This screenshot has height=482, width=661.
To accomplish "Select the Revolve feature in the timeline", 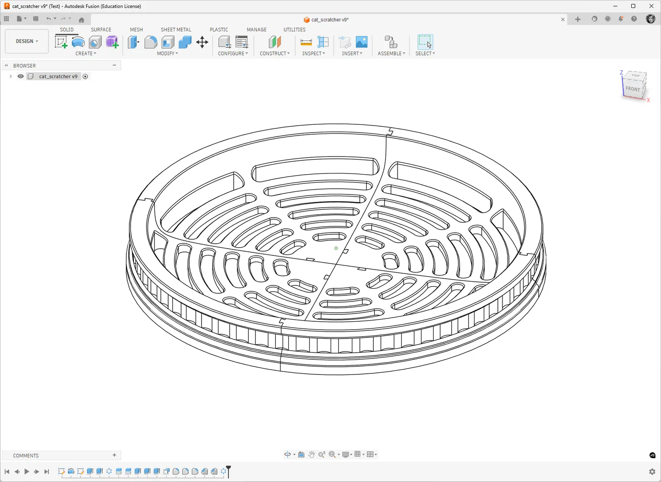I will point(71,471).
